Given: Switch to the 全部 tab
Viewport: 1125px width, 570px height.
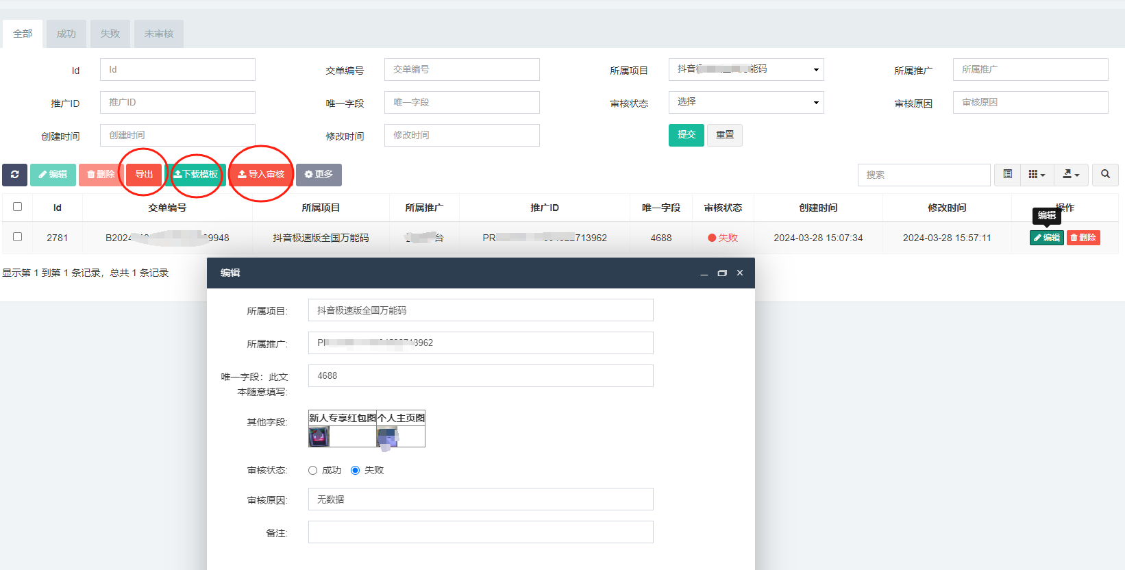Looking at the screenshot, I should pyautogui.click(x=23, y=34).
